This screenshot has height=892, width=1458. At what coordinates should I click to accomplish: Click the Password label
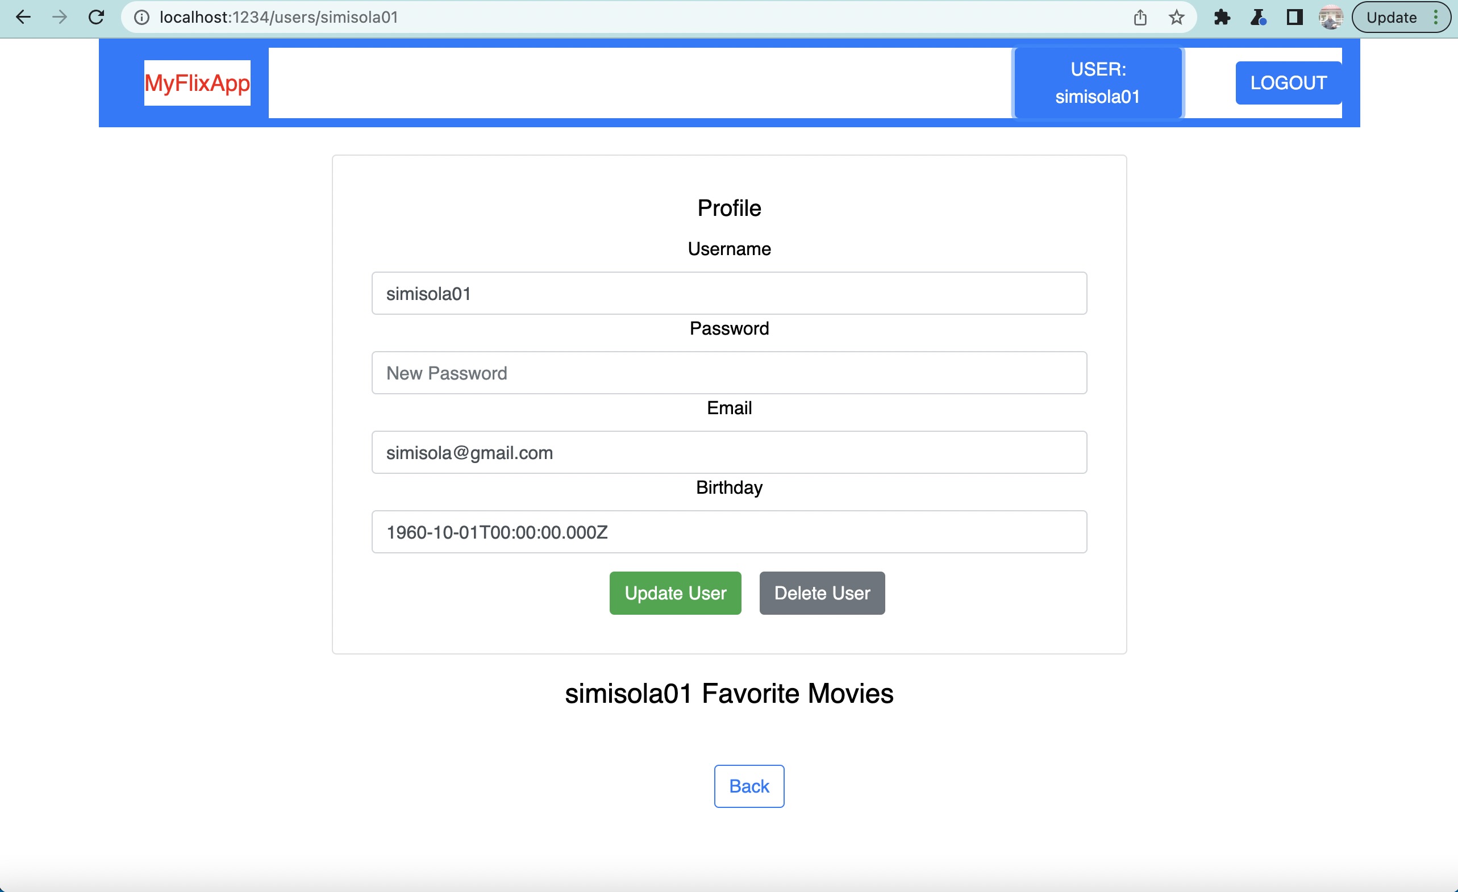pos(729,328)
